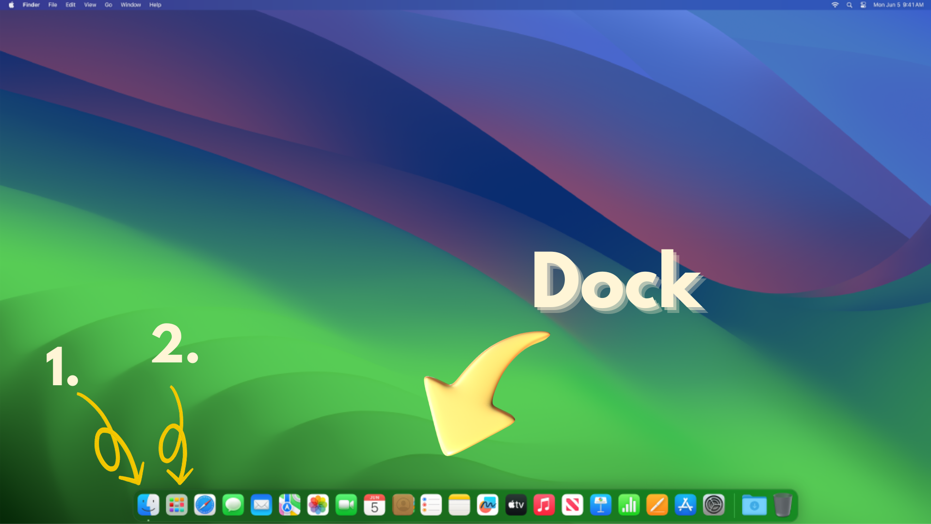
Task: Open FaceTime from the Dock
Action: coord(346,505)
